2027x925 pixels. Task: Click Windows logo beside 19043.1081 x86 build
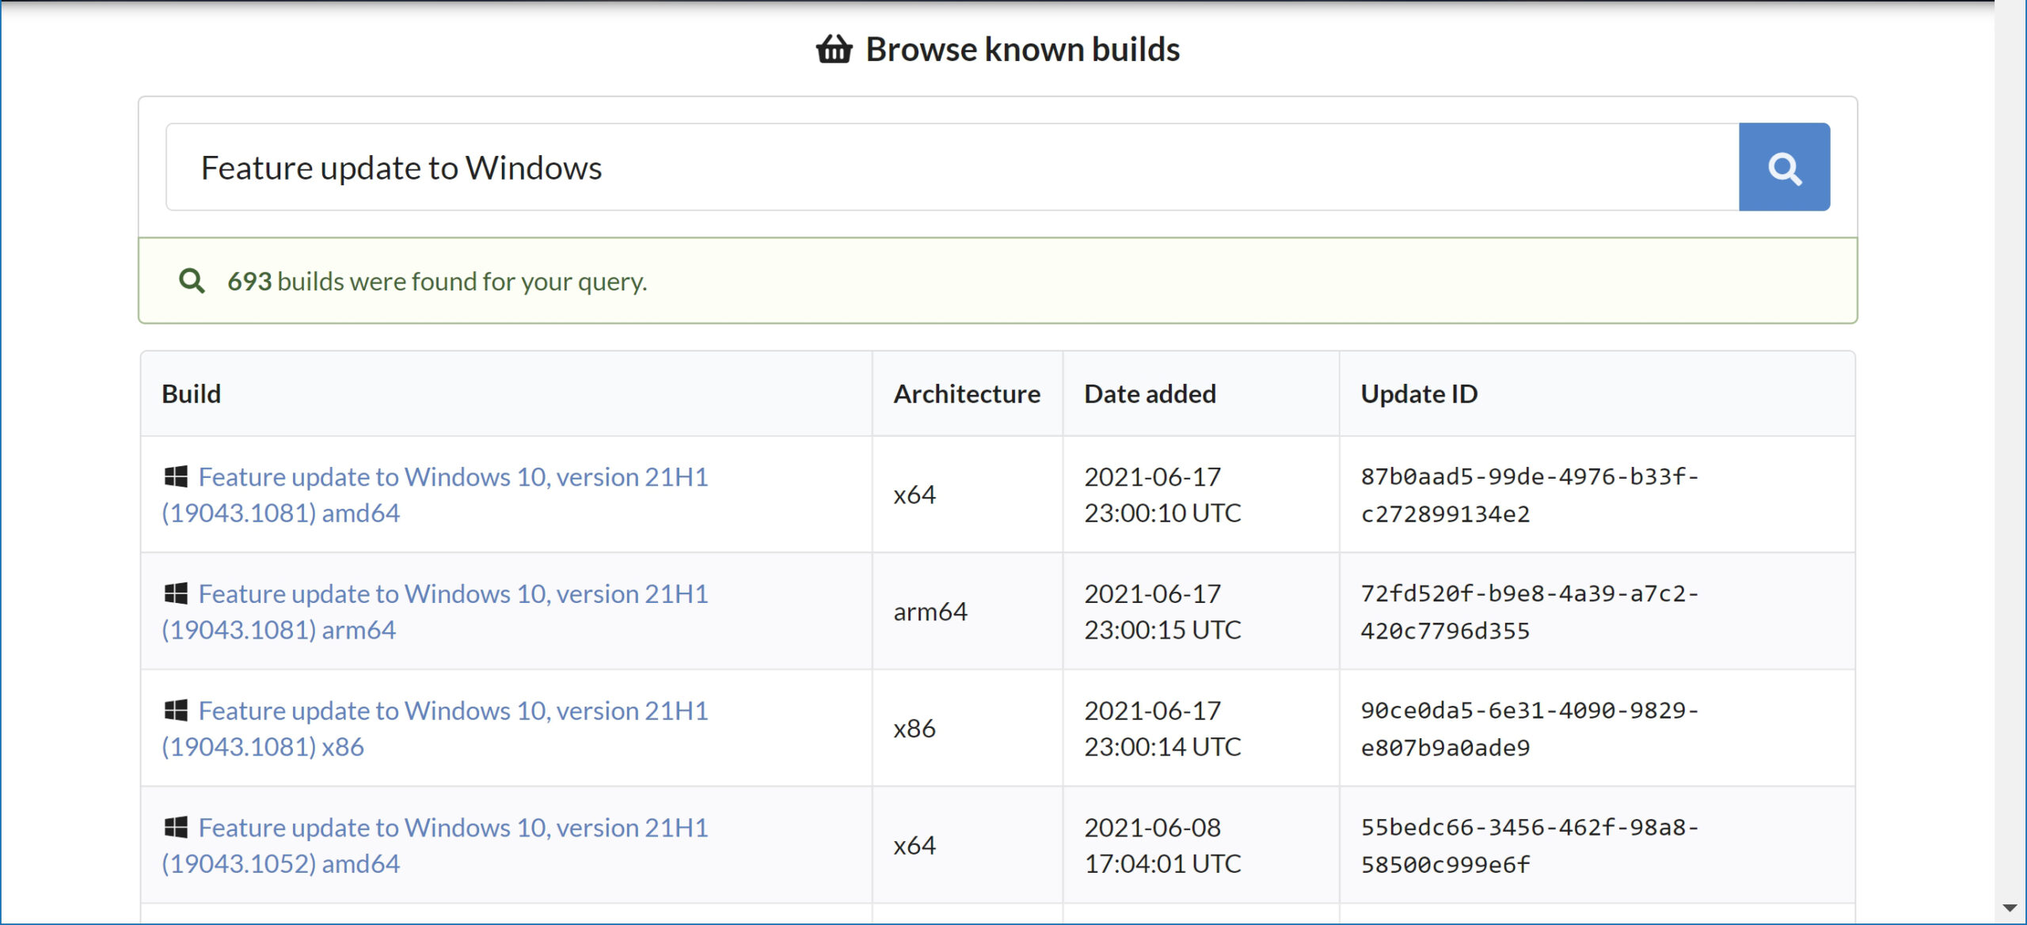coord(176,711)
